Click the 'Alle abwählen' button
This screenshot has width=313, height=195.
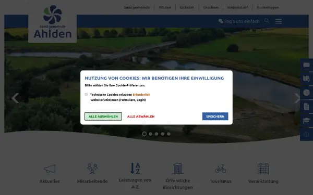tap(141, 116)
